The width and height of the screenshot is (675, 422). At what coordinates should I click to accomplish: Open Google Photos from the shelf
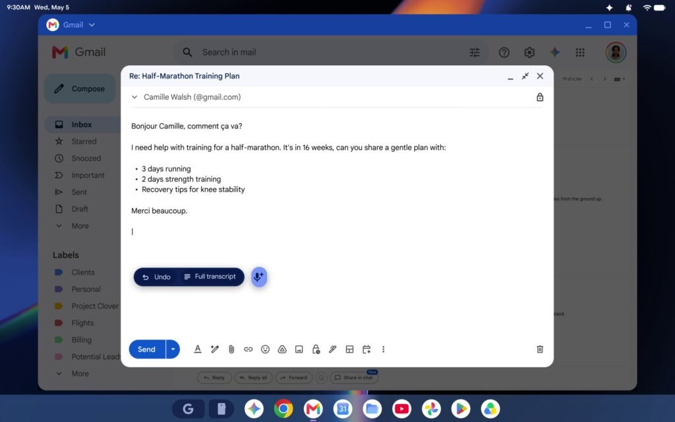click(x=431, y=409)
